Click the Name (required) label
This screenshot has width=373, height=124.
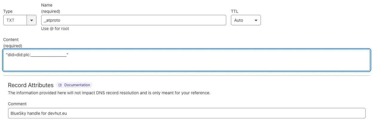click(51, 8)
